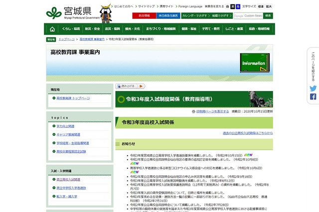319x212 pixels.
Task: Click the coronavirus news item dated 令和2年10月6日
Action: [x=196, y=168]
